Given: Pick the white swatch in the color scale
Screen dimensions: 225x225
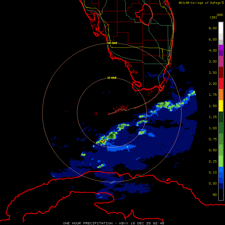Looking at the screenshot, I should coord(221,28).
